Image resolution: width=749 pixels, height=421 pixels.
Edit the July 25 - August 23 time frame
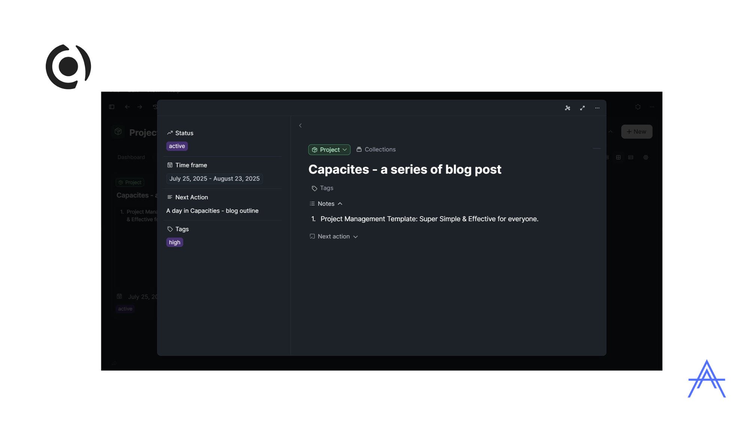(214, 179)
